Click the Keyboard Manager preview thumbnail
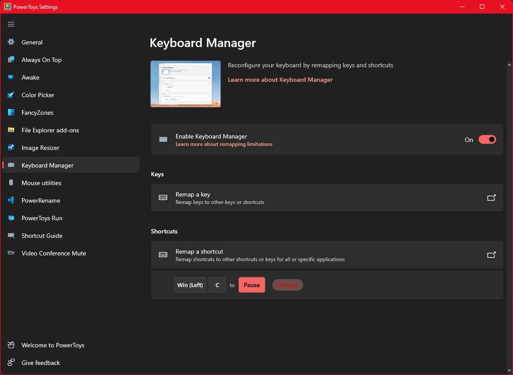Image resolution: width=513 pixels, height=375 pixels. coord(186,84)
